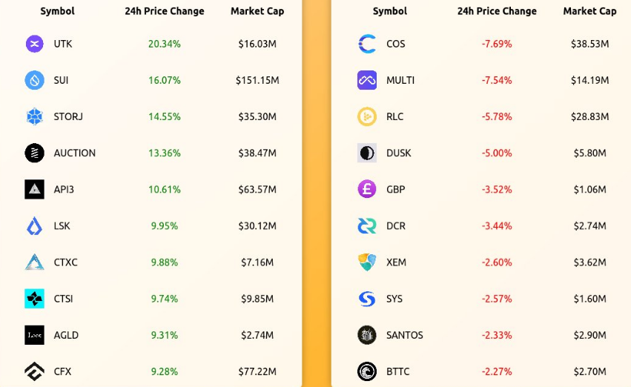Screen dimensions: 631x387
Task: Select the COS coin icon
Action: (367, 44)
